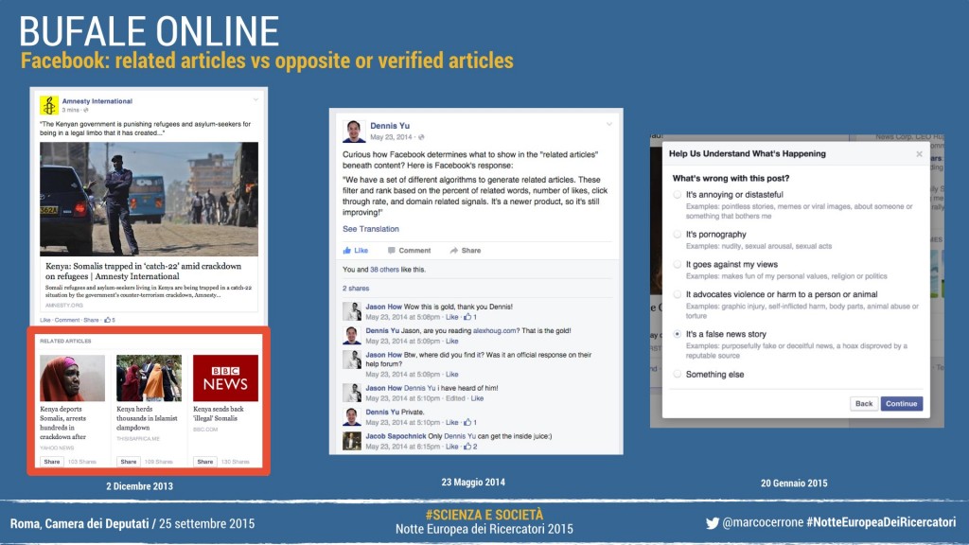Select the 'Something else' radio button
Viewport: 969px width, 545px height.
[678, 374]
